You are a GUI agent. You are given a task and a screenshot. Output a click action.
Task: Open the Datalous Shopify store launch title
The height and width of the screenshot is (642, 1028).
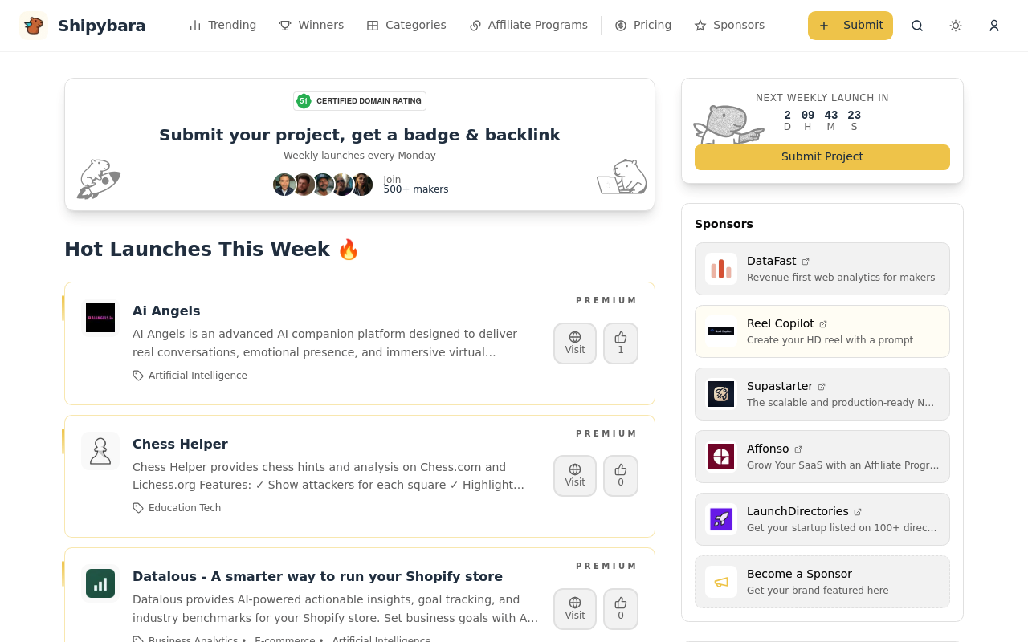(317, 577)
